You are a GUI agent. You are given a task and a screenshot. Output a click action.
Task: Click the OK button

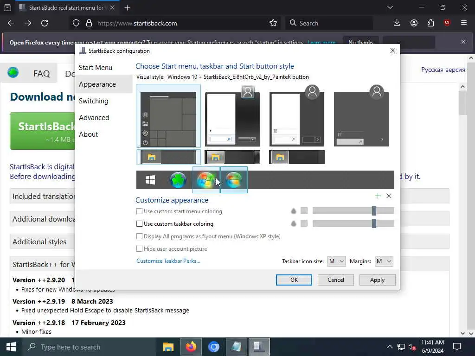(294, 280)
